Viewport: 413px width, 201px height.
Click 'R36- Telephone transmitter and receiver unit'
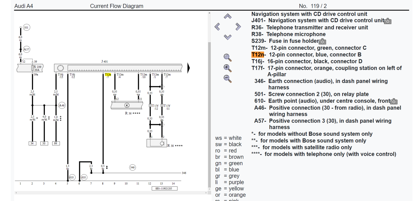[310, 28]
